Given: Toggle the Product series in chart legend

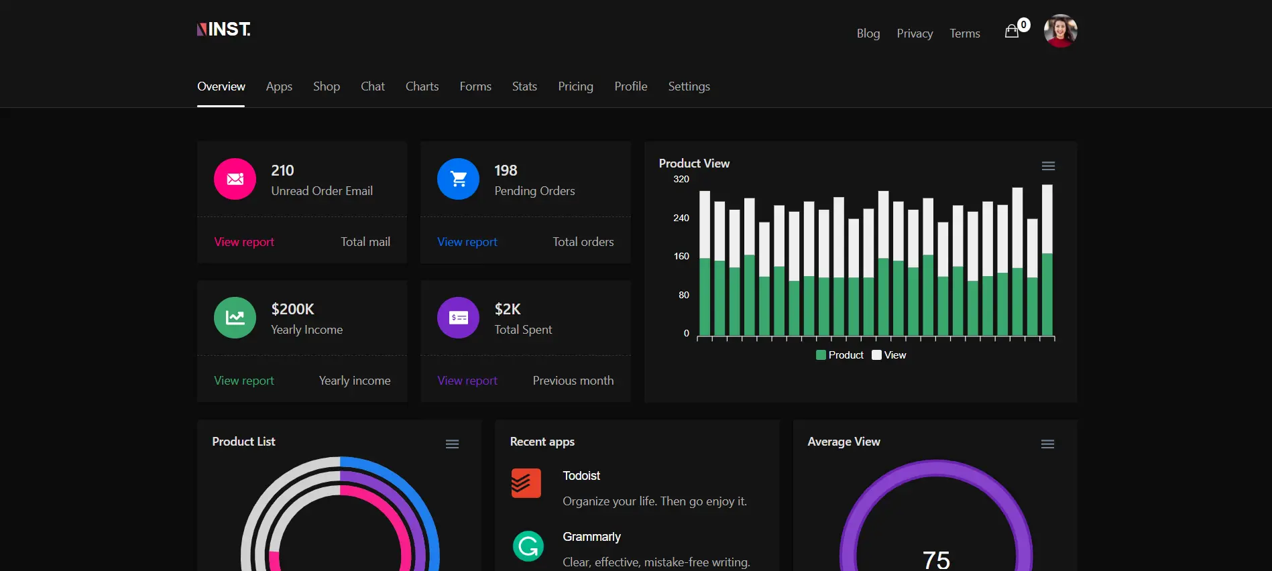Looking at the screenshot, I should click(840, 355).
